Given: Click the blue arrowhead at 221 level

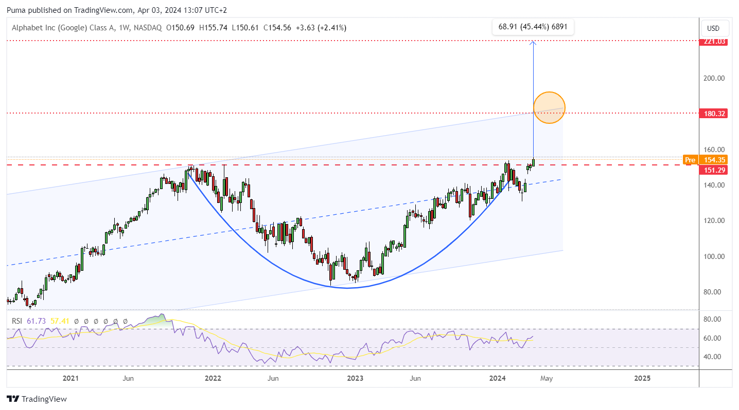Looking at the screenshot, I should click(x=533, y=43).
